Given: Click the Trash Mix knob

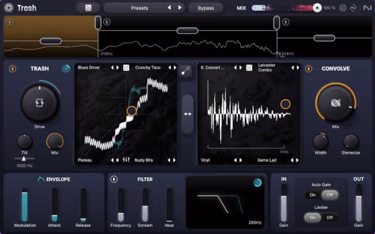Looking at the screenshot, I should point(54,142).
